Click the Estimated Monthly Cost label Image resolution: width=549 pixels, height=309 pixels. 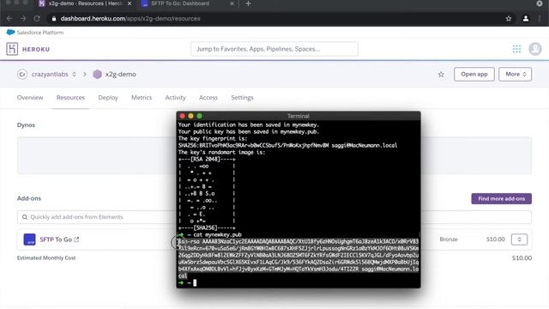pyautogui.click(x=46, y=257)
